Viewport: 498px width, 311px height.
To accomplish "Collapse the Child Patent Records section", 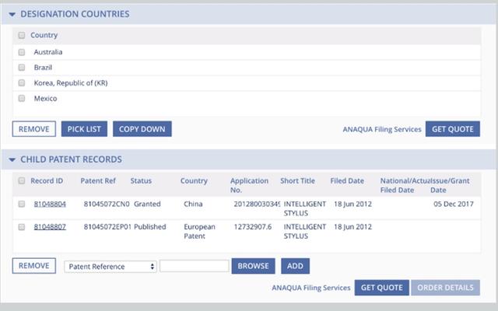I will [12, 159].
